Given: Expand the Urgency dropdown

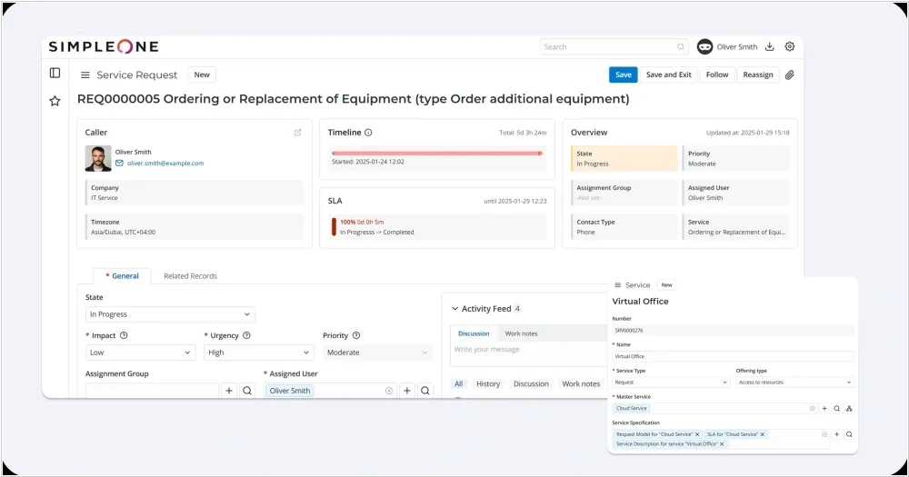Looking at the screenshot, I should pos(259,353).
